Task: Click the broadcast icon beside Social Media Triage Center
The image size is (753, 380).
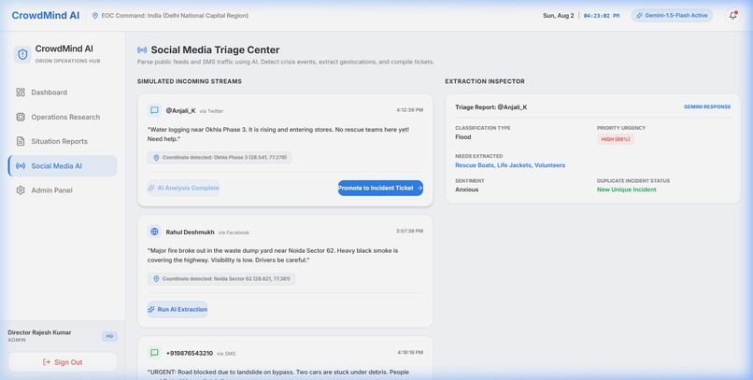Action: [142, 49]
